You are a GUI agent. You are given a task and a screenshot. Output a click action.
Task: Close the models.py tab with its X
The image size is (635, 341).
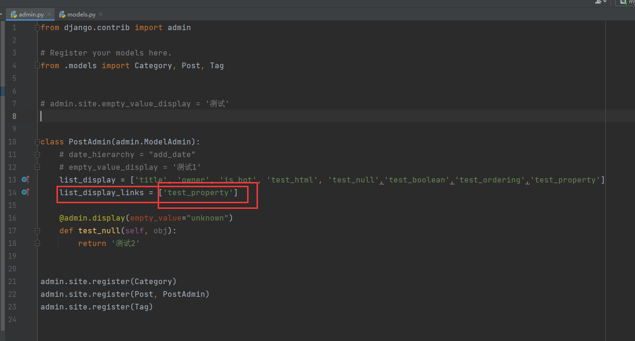point(100,14)
